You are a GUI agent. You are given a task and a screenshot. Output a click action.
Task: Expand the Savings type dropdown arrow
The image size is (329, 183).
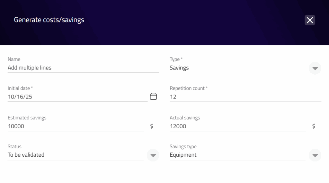315,155
